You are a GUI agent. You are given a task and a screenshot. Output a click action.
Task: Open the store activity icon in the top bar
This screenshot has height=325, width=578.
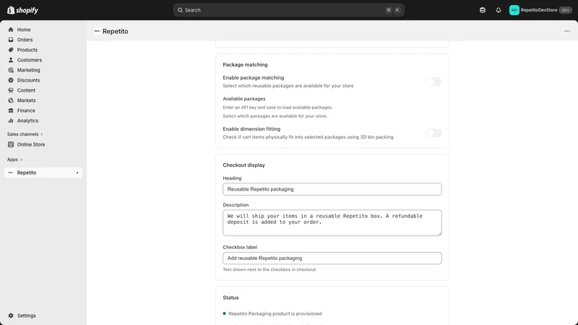483,10
